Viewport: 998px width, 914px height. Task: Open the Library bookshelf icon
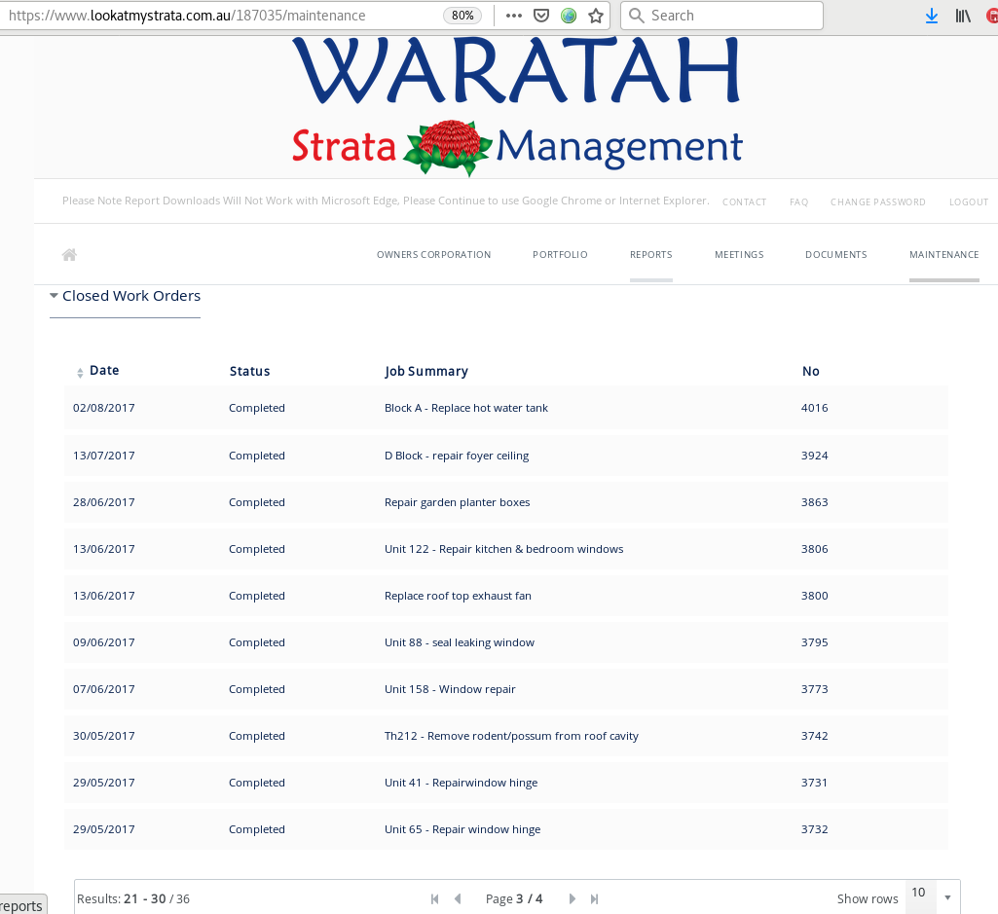[963, 16]
